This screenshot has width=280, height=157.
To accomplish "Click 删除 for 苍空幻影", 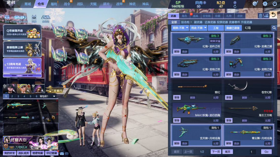I will tap(244, 97).
